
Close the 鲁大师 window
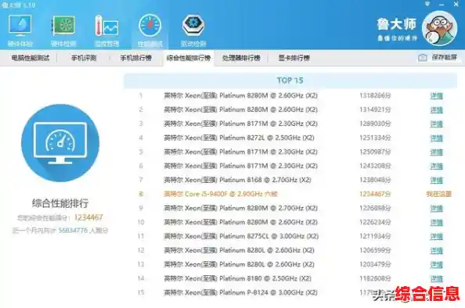click(456, 4)
